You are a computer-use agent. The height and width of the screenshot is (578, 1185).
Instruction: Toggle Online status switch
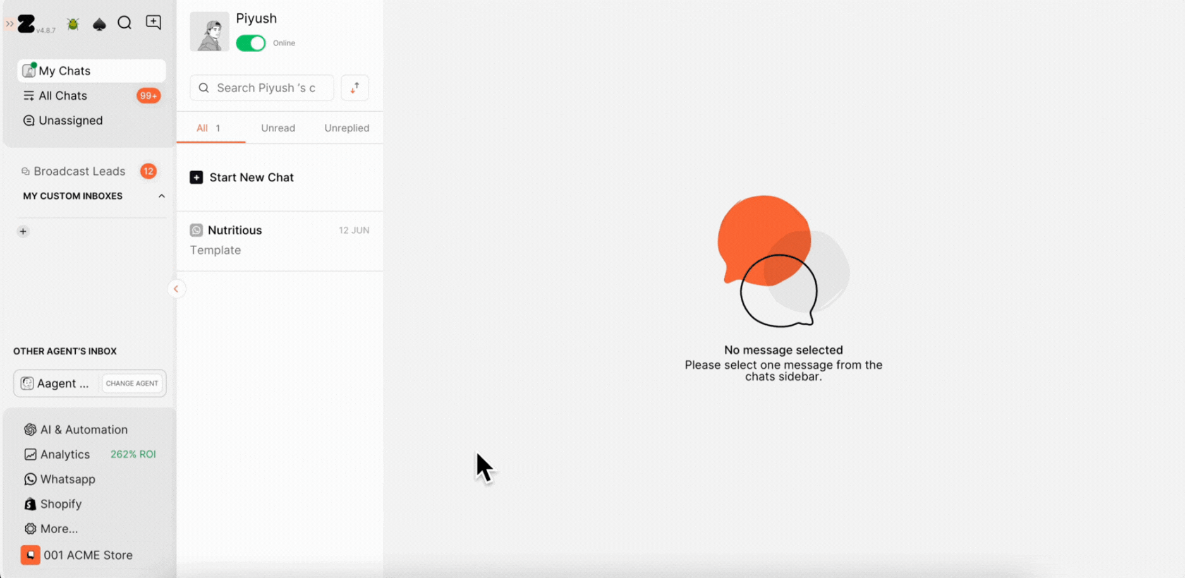(x=251, y=43)
